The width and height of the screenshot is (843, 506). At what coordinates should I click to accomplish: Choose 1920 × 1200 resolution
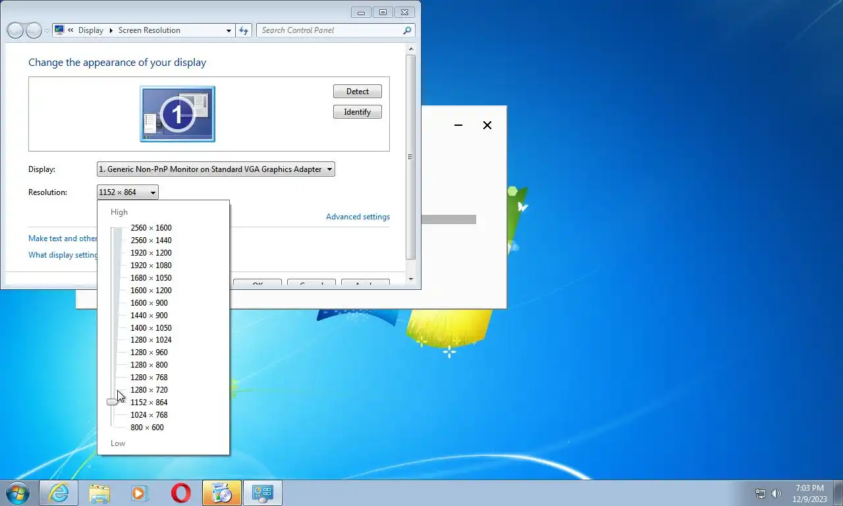(151, 253)
